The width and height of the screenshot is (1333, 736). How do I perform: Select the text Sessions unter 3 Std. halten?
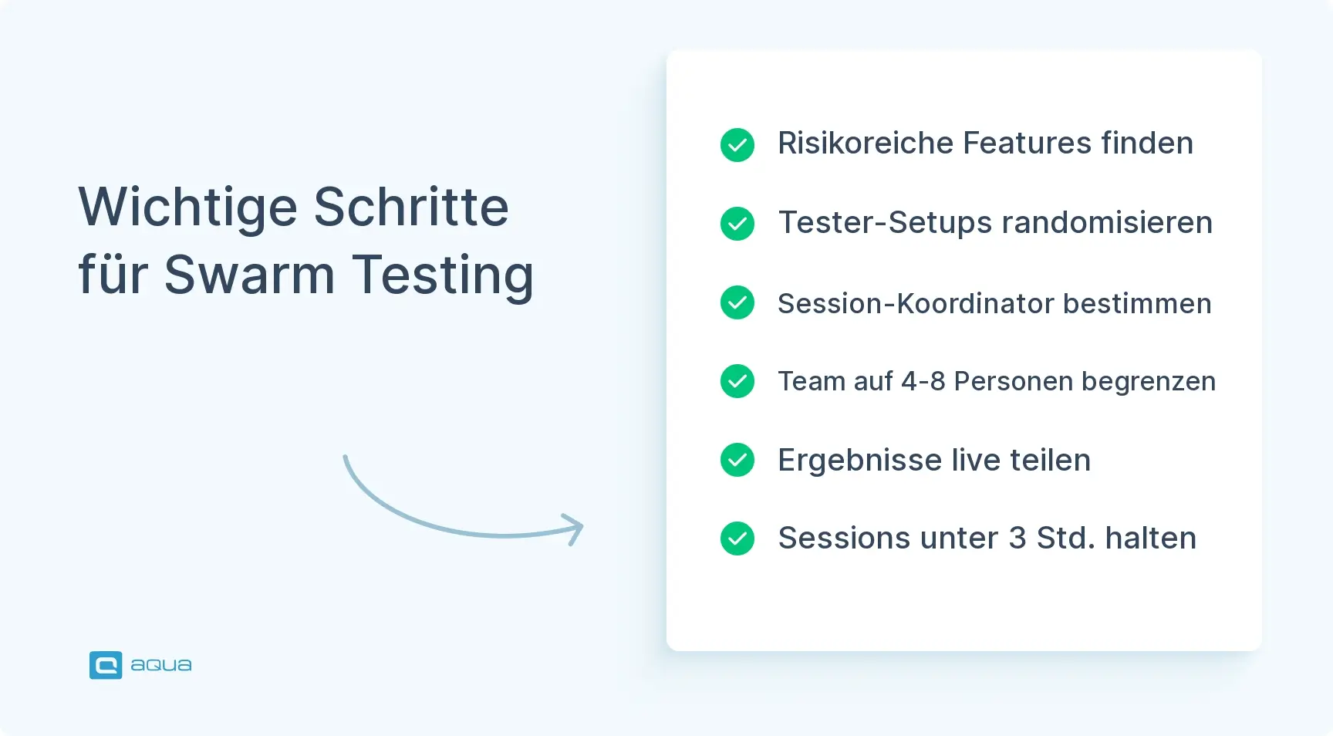tap(987, 538)
